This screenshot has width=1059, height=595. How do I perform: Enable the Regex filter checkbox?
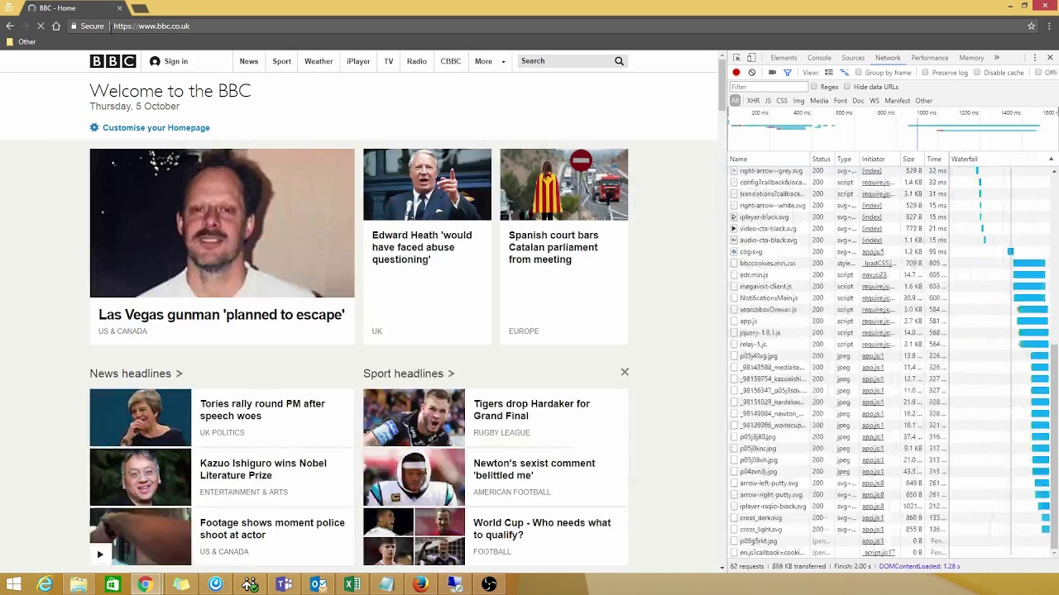pyautogui.click(x=813, y=87)
